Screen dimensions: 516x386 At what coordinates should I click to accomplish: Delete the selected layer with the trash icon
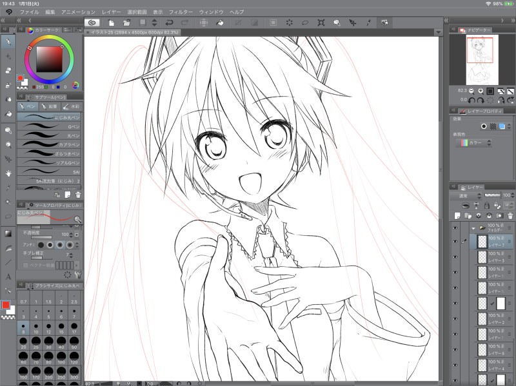(x=510, y=216)
